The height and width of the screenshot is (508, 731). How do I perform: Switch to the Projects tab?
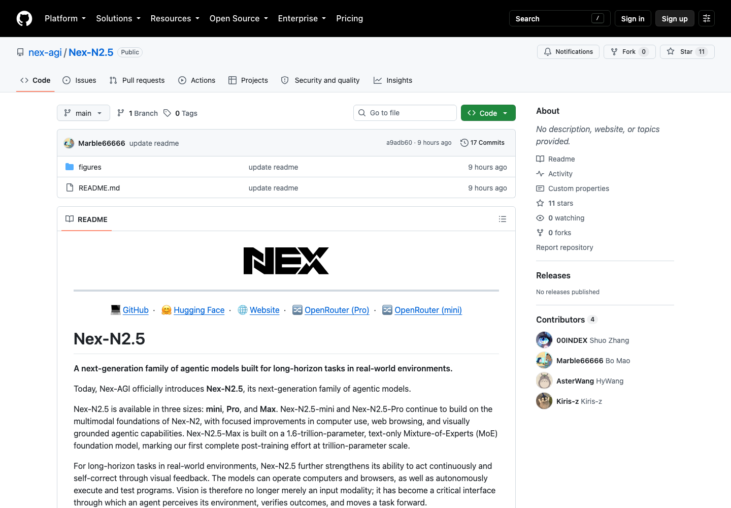point(248,80)
